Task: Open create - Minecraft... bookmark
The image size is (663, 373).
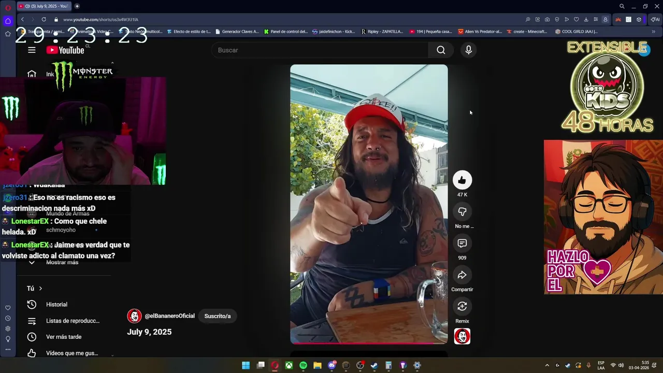Action: coord(527,32)
